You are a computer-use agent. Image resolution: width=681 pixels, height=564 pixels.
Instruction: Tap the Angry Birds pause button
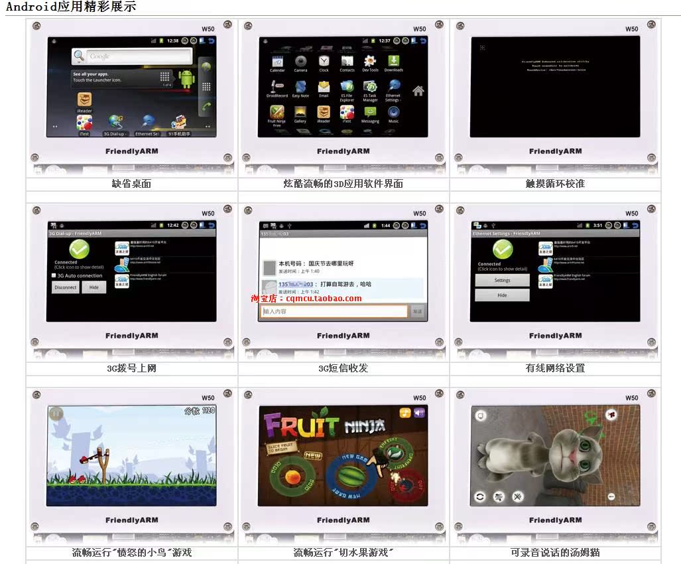tap(56, 413)
